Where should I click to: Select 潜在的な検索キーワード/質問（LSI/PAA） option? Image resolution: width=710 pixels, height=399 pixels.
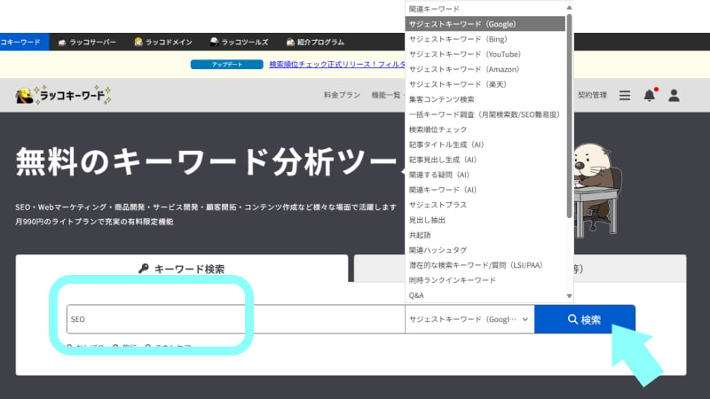tap(485, 265)
